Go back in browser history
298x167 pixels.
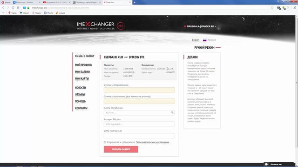[x=3, y=8]
